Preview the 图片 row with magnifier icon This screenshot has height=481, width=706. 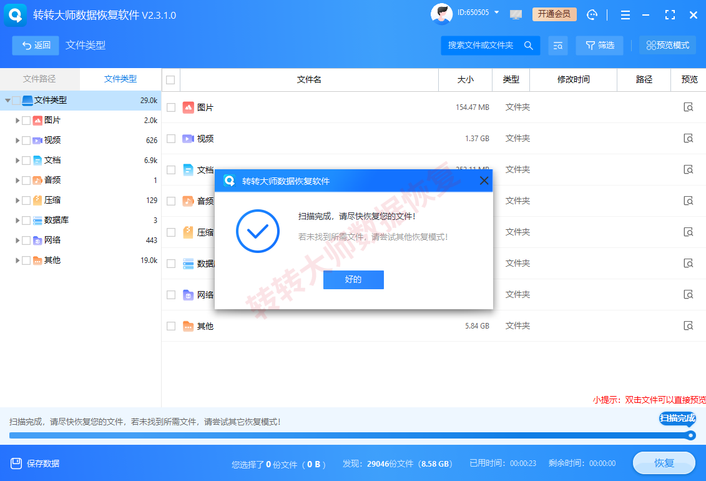(689, 107)
